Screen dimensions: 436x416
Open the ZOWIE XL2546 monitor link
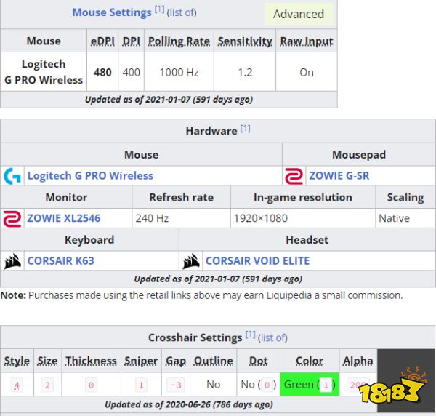[x=64, y=218]
